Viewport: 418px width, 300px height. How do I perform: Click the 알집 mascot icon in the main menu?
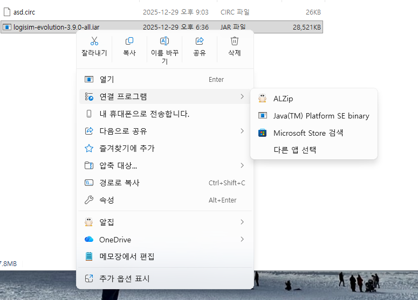(x=89, y=222)
